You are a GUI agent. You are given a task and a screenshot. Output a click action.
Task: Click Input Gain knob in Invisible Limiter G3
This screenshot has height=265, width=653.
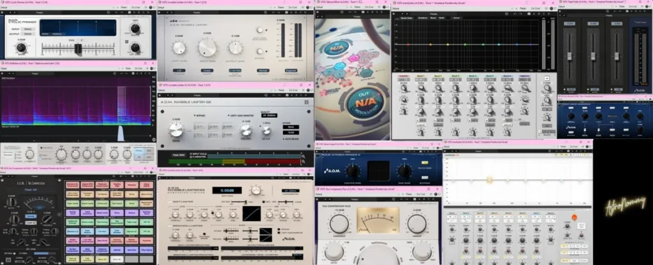[x=256, y=190]
